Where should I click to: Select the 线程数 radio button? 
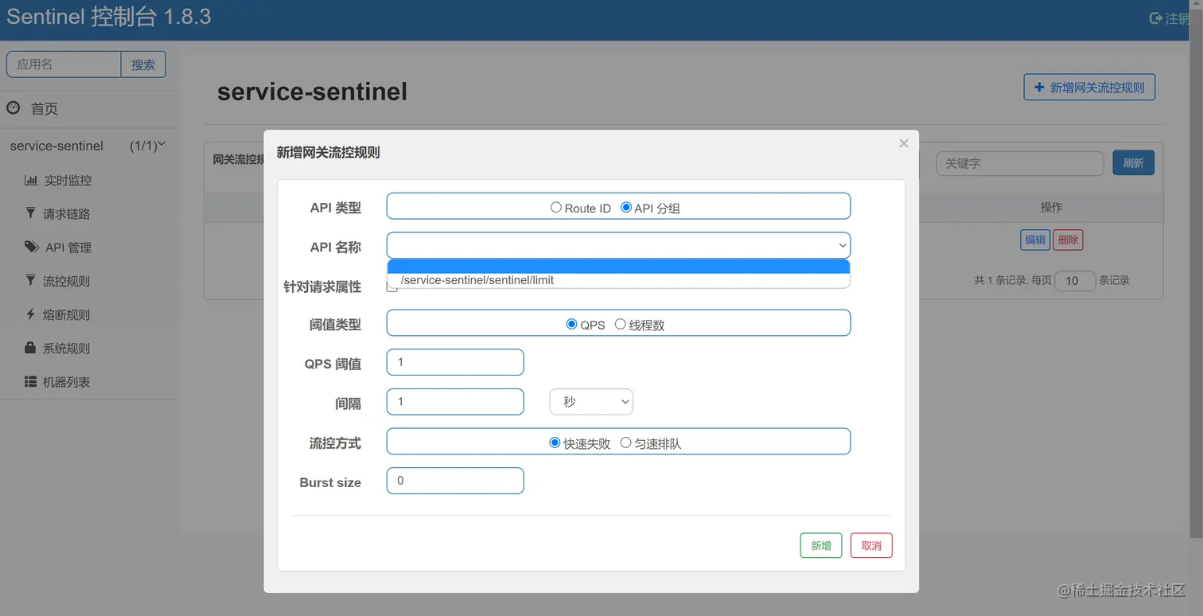point(621,324)
